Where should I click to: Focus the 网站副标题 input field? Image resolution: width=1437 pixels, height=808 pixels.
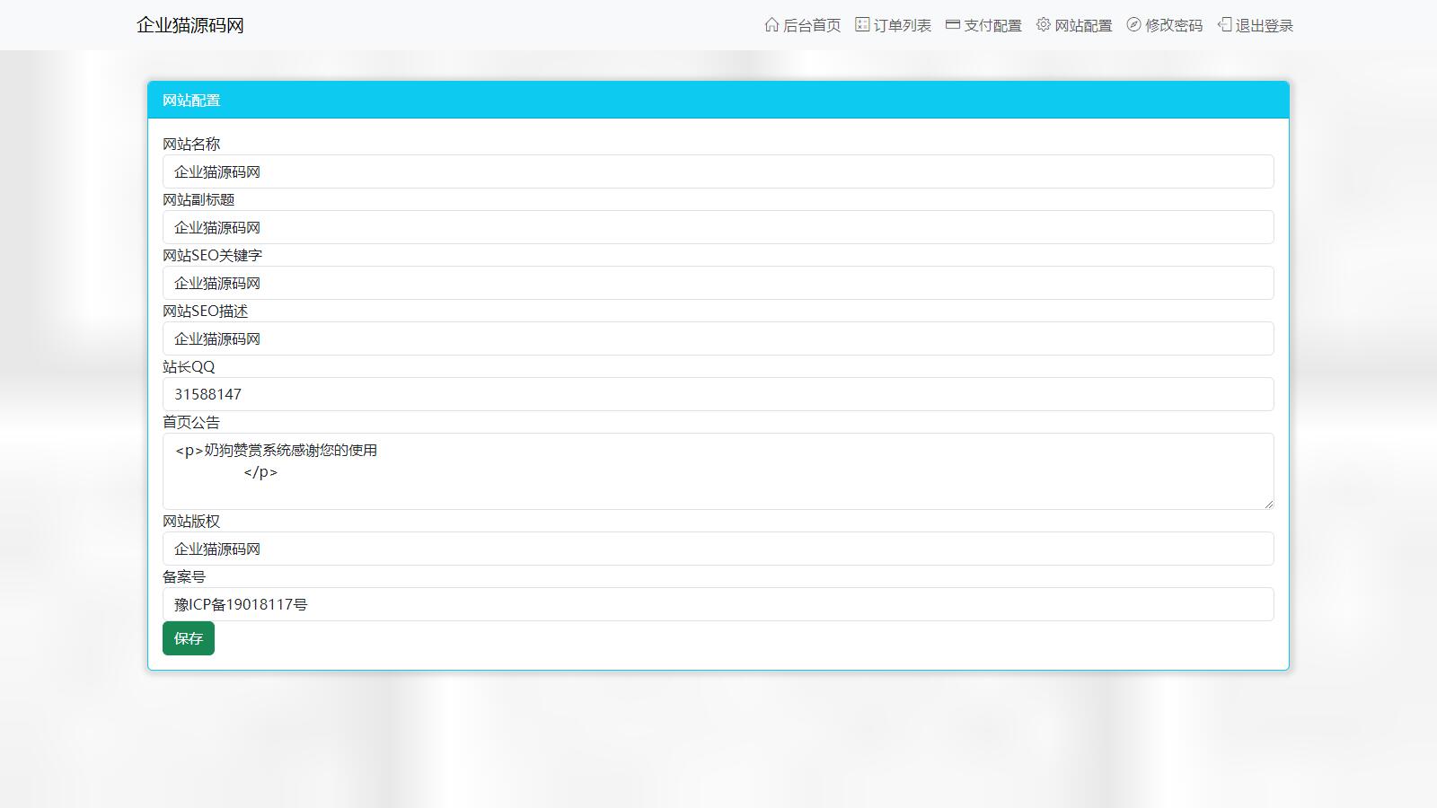(718, 227)
